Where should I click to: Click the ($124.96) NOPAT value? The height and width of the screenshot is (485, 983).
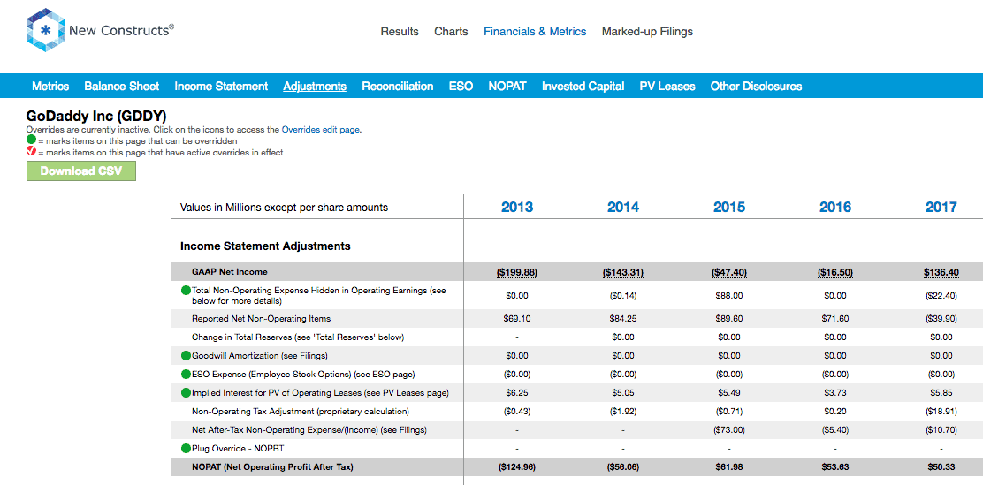(x=517, y=466)
